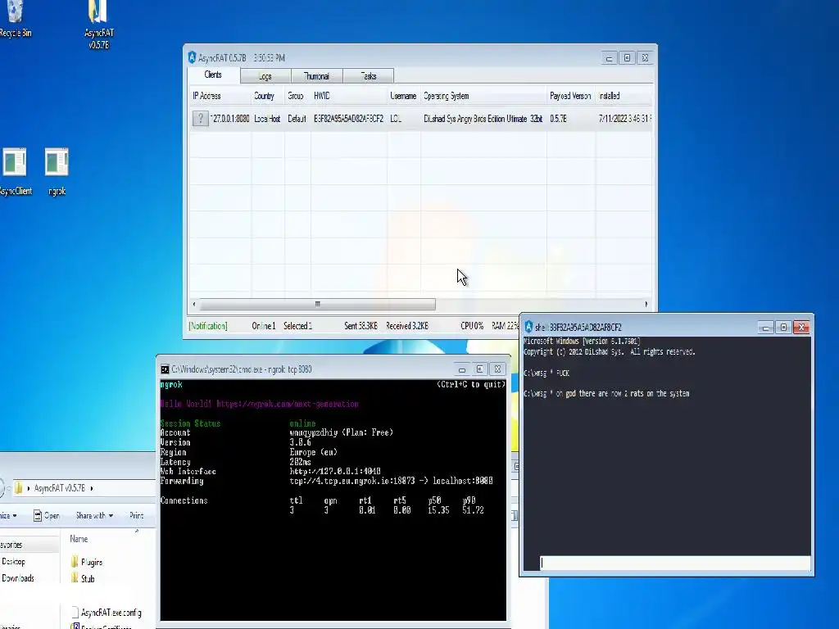Click the 0.5.7B payload version cell

pyautogui.click(x=558, y=119)
